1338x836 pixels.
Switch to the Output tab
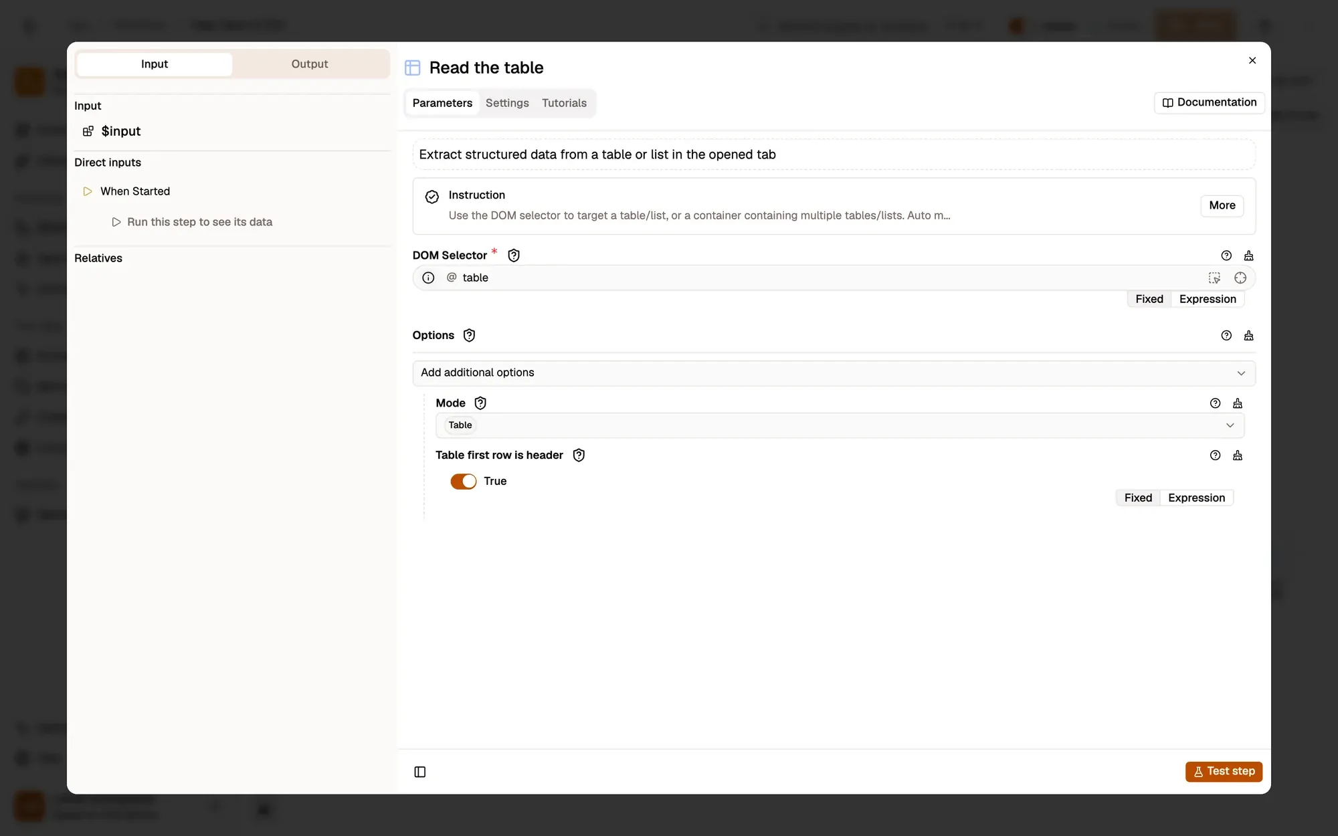(x=310, y=64)
